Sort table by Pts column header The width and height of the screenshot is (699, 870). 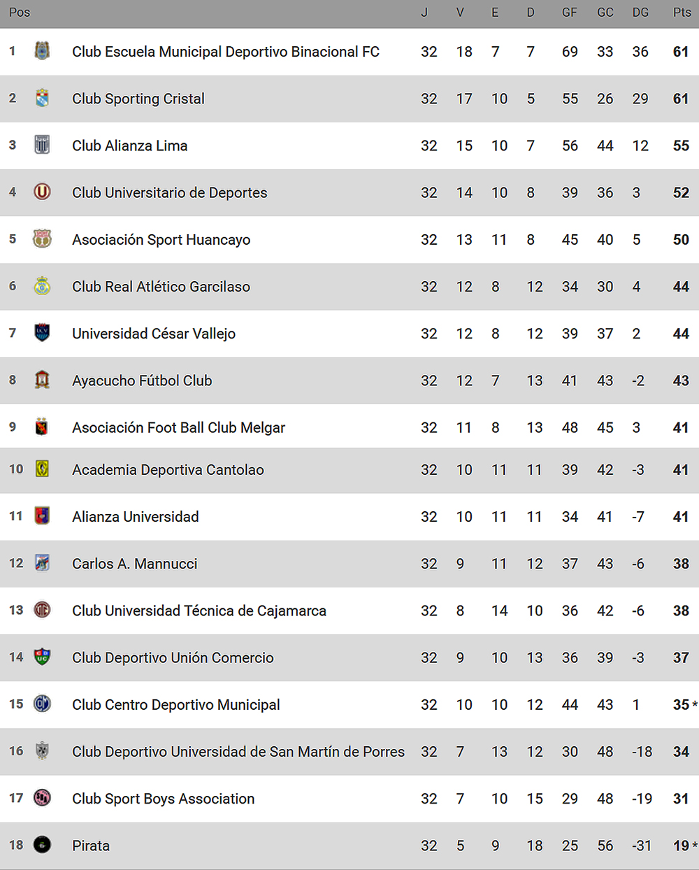(x=682, y=13)
